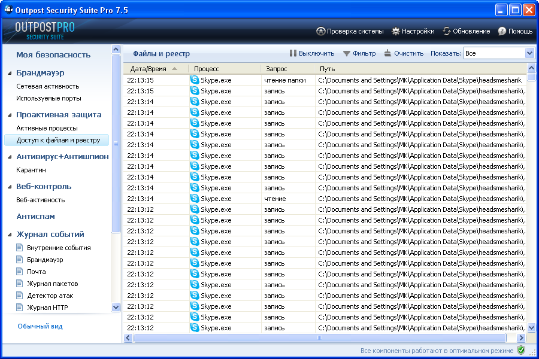Collapse the Брандмауэр section triangle
Viewport: 539px width, 359px height.
[10, 73]
